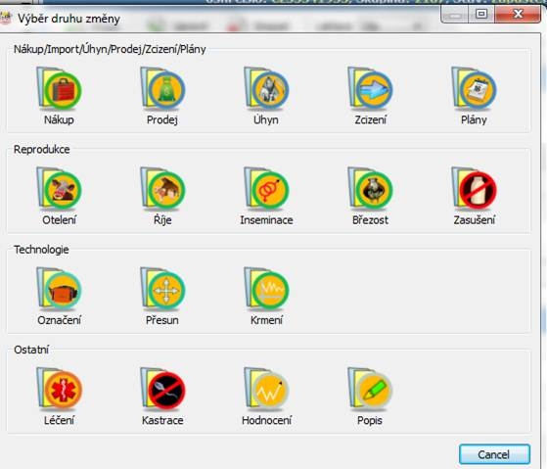Screen dimensions: 547x469
Task: Close the Výběr druhu změny dialog
Action: [518, 15]
